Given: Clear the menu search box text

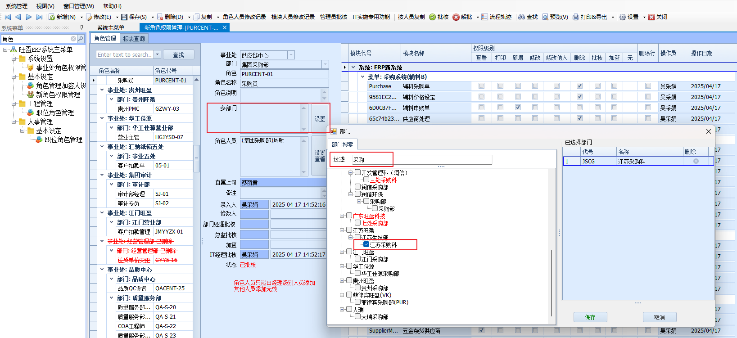Looking at the screenshot, I should [73, 39].
